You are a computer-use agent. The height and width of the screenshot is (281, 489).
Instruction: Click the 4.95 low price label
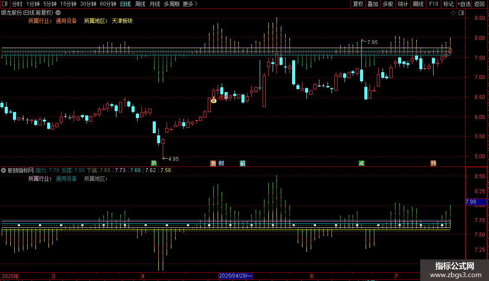pyautogui.click(x=174, y=159)
